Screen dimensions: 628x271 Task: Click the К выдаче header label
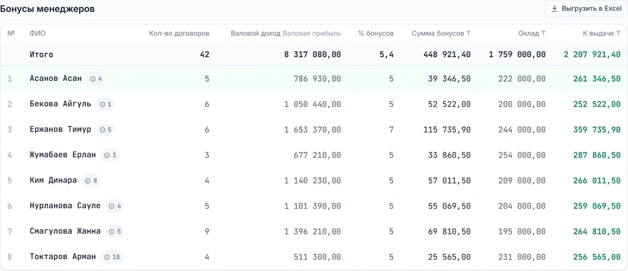[x=598, y=34]
